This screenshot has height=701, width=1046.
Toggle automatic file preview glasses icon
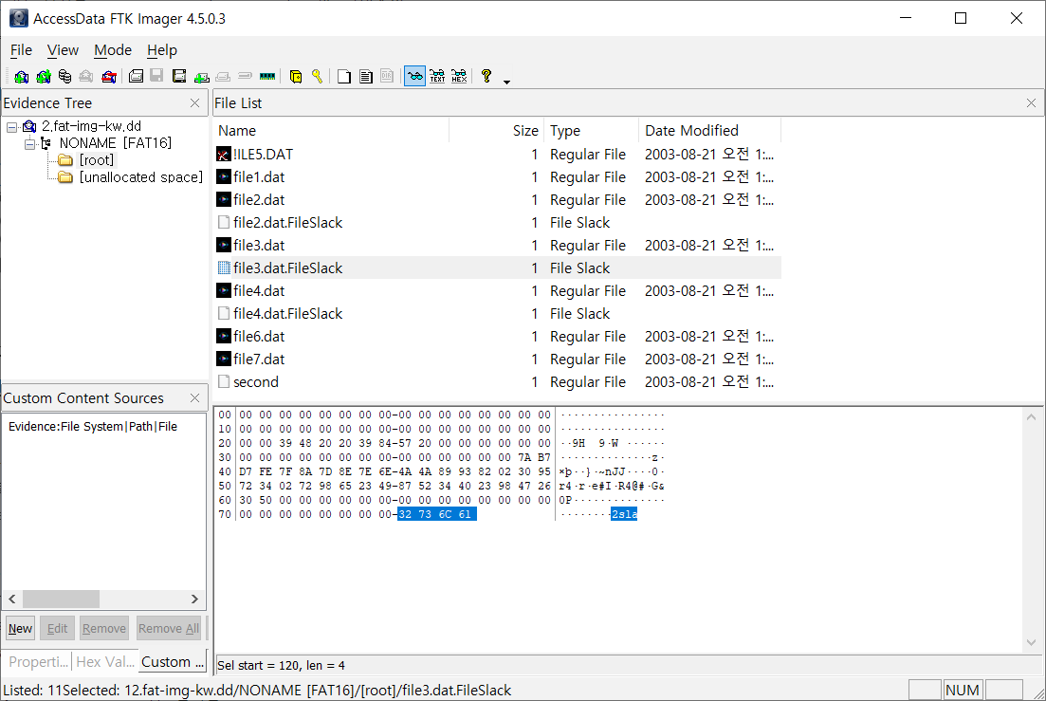tap(415, 76)
